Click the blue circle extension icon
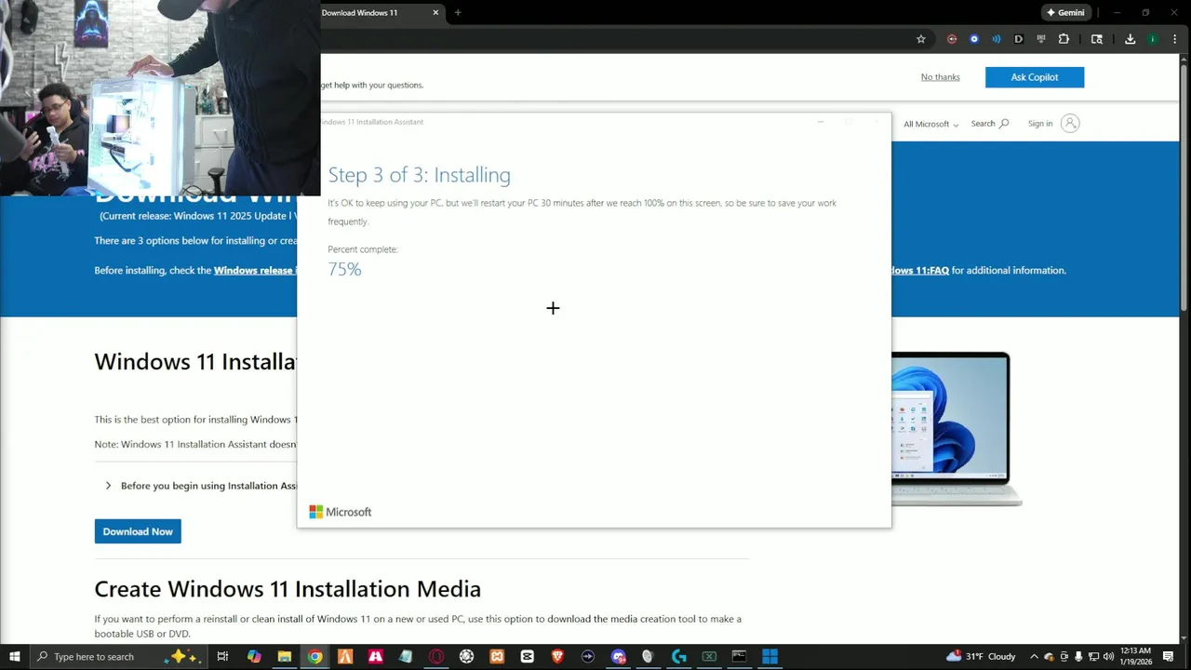1191x670 pixels. tap(974, 39)
